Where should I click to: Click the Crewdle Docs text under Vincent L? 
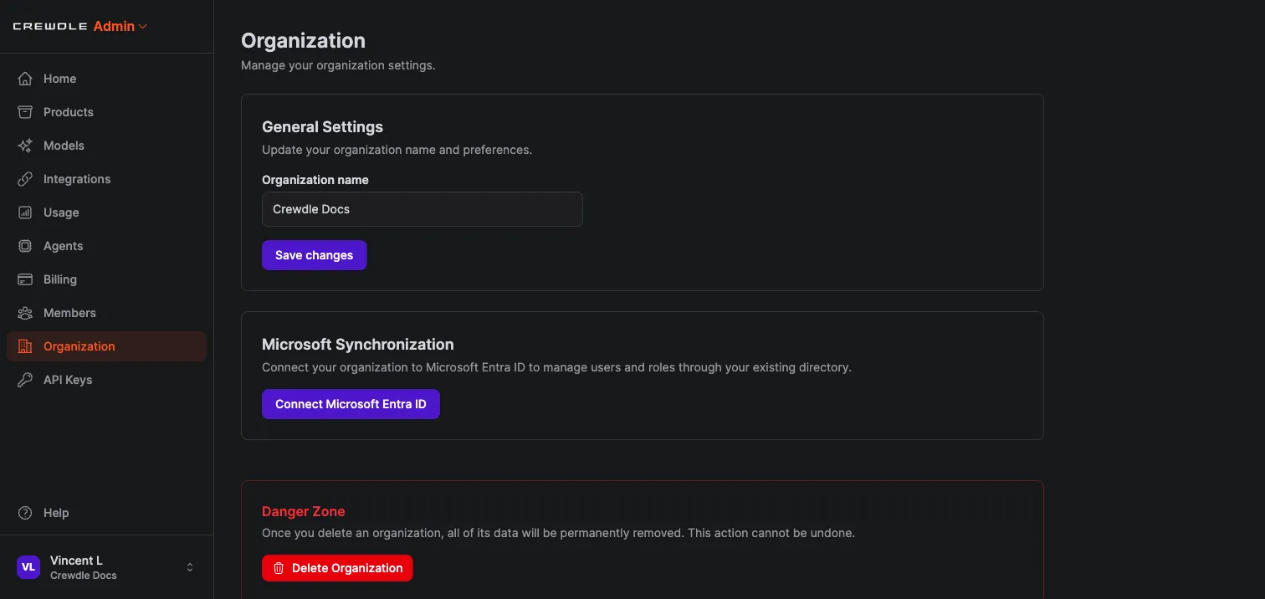click(x=84, y=576)
